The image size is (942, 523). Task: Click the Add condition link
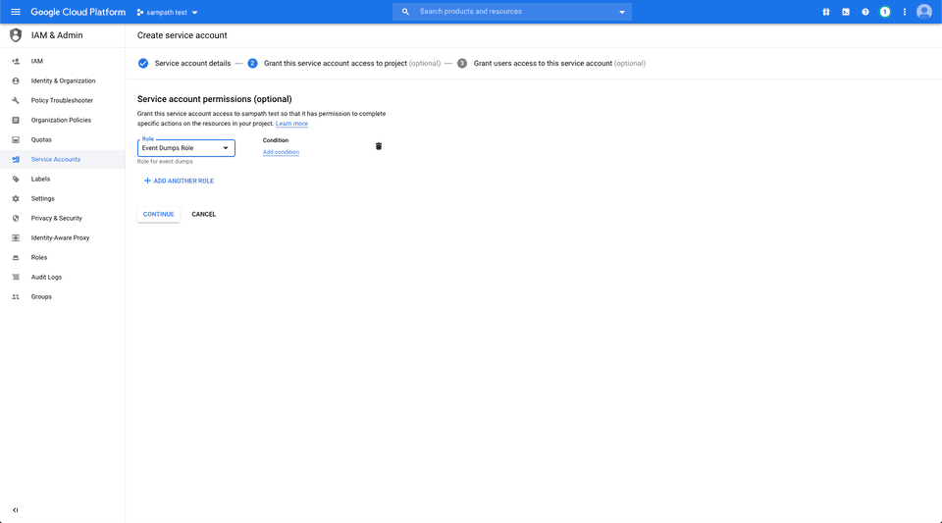pos(281,152)
